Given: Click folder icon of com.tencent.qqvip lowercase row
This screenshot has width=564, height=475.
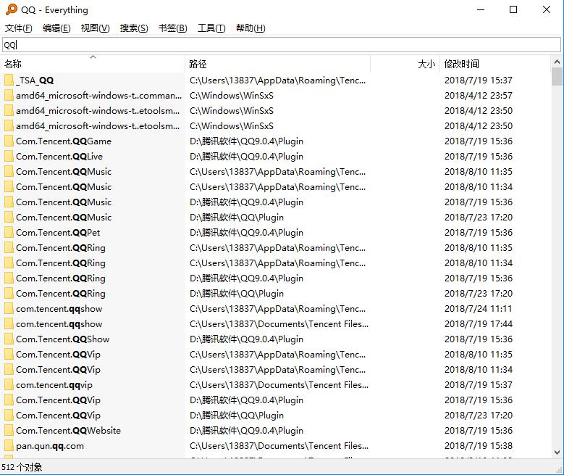Looking at the screenshot, I should coord(9,385).
